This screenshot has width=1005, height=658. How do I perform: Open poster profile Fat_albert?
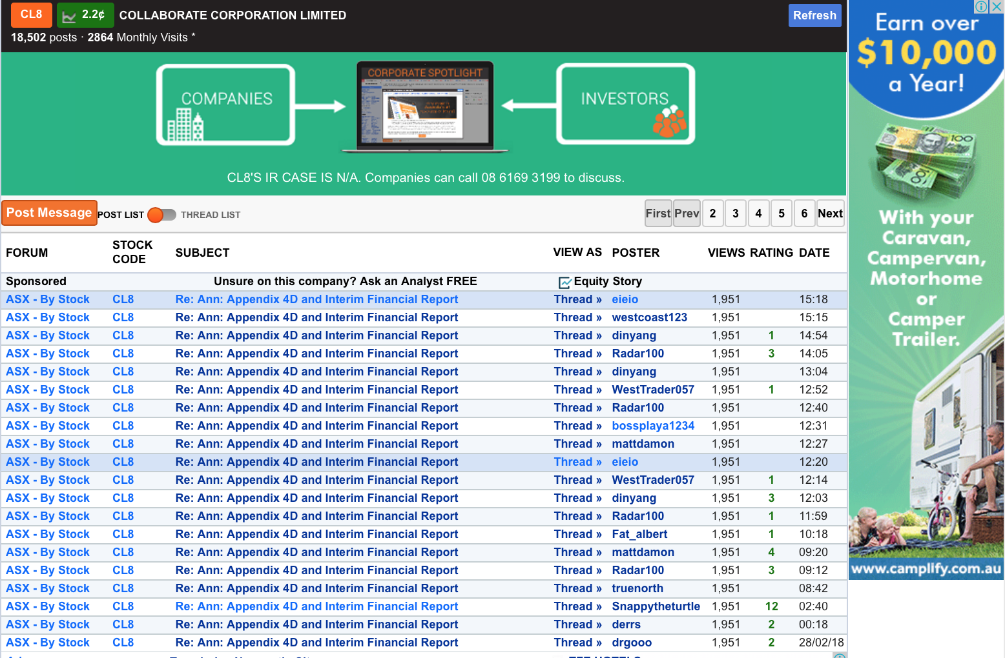tap(639, 534)
